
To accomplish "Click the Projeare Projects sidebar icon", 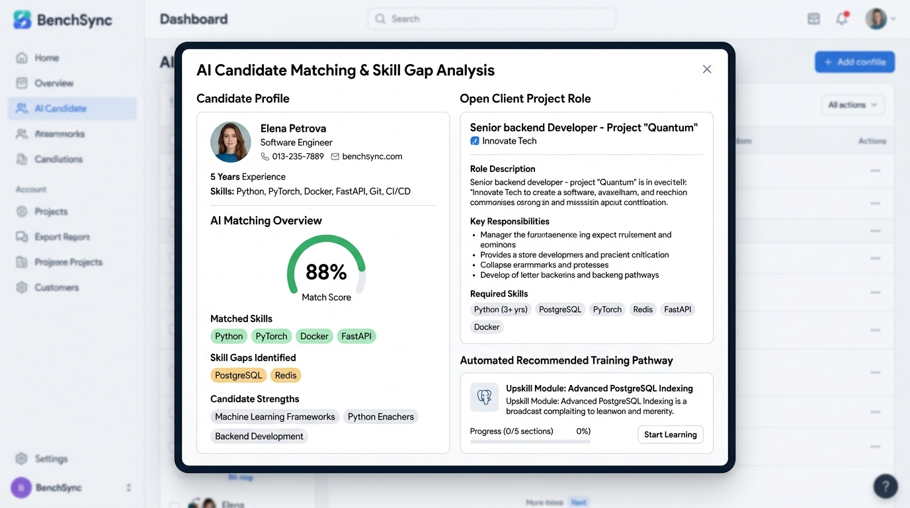I will click(x=22, y=262).
